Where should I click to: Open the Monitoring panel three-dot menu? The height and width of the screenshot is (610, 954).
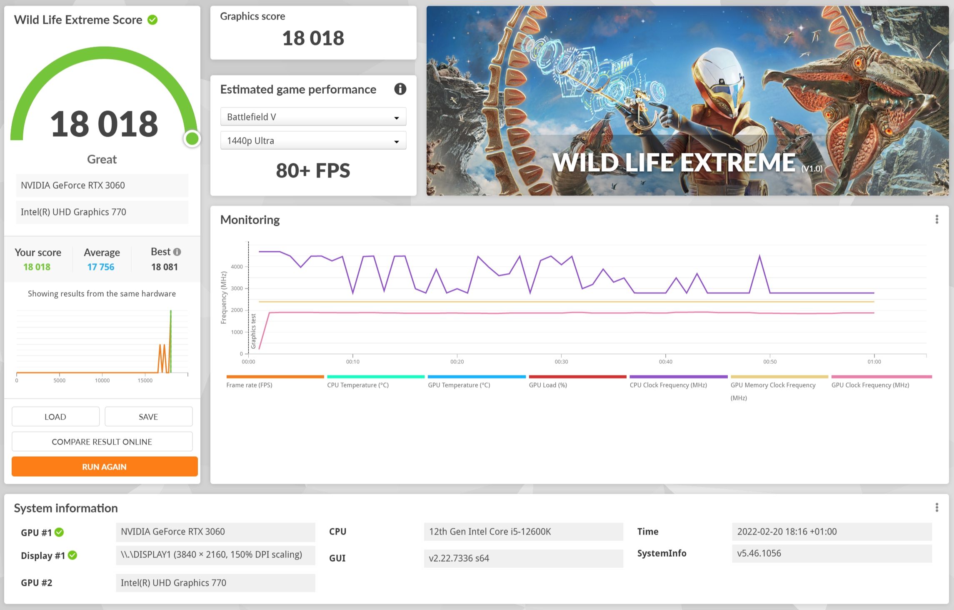(937, 219)
